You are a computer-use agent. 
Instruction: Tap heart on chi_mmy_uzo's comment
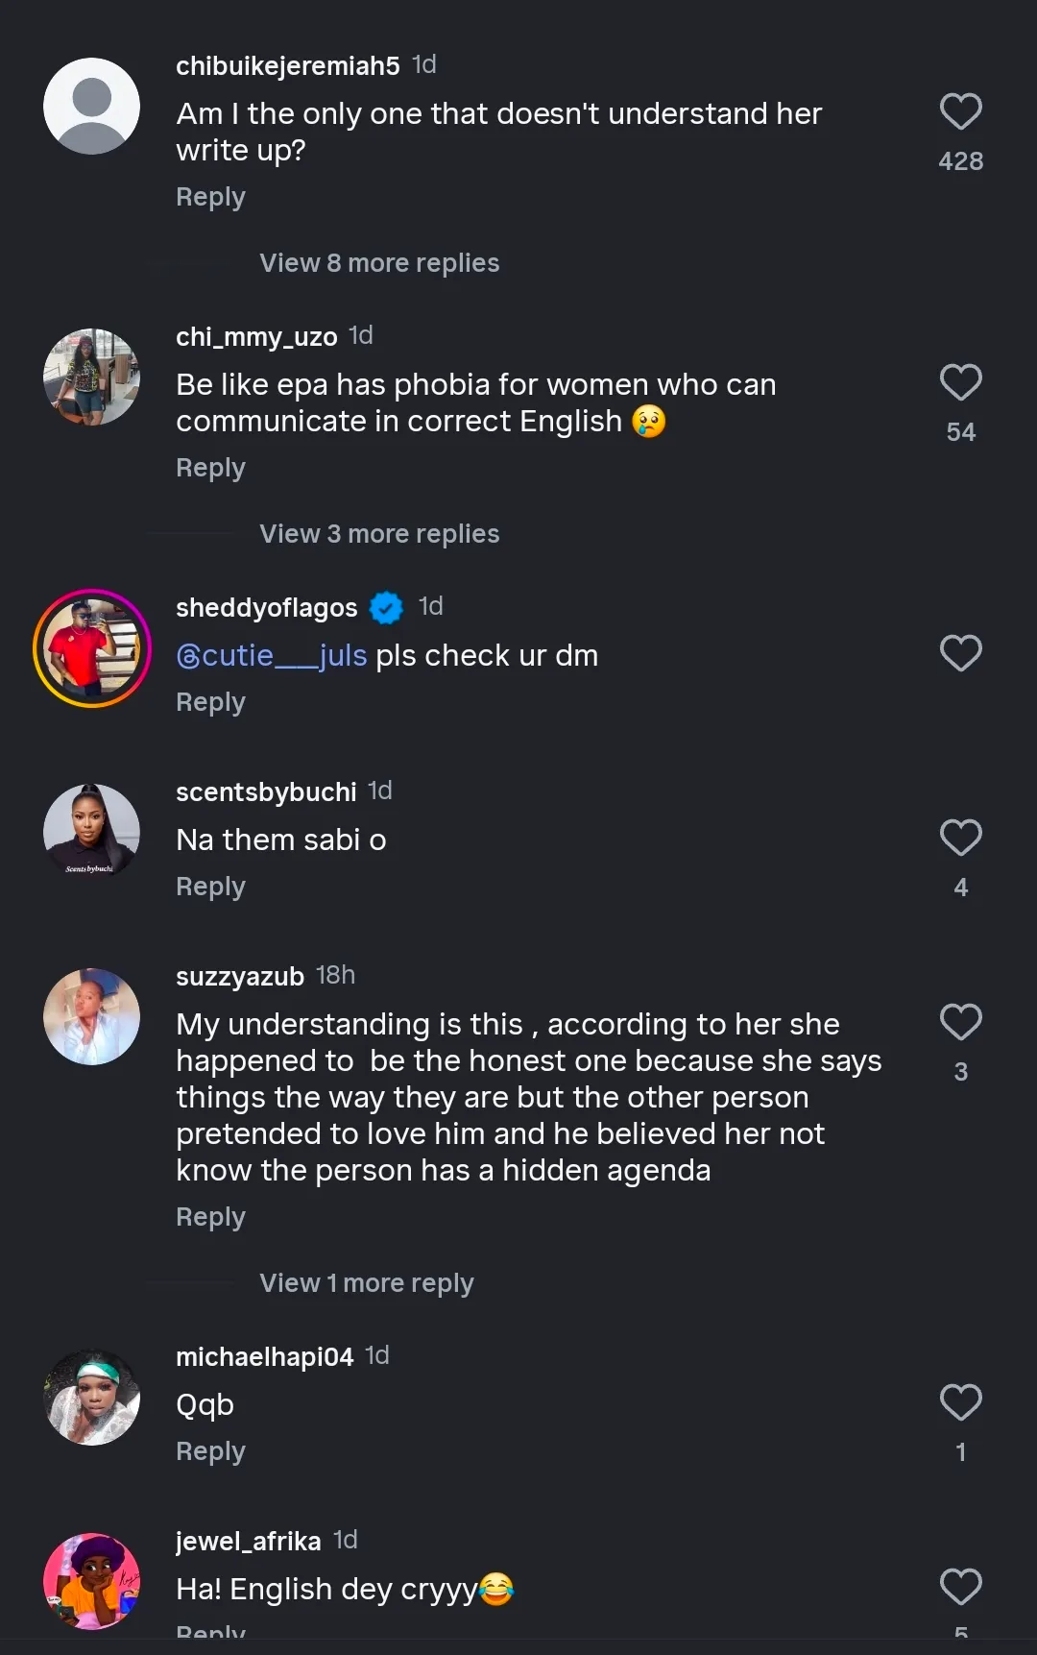pyautogui.click(x=960, y=382)
